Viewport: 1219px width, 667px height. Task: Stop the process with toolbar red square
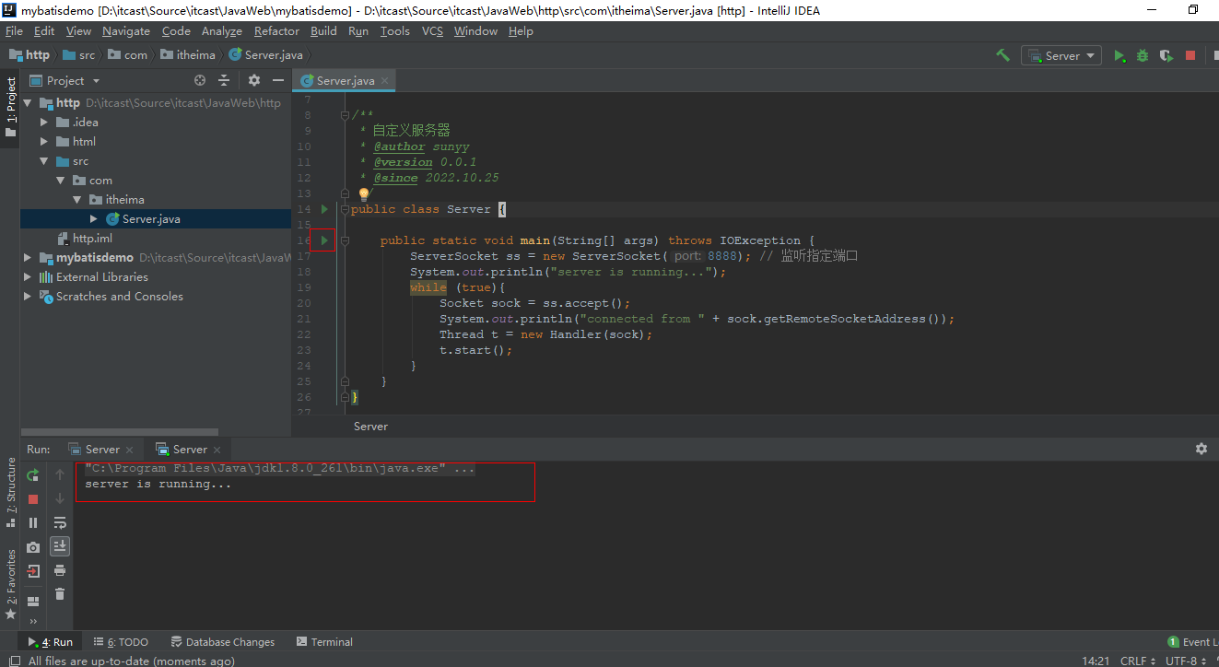pyautogui.click(x=1190, y=55)
